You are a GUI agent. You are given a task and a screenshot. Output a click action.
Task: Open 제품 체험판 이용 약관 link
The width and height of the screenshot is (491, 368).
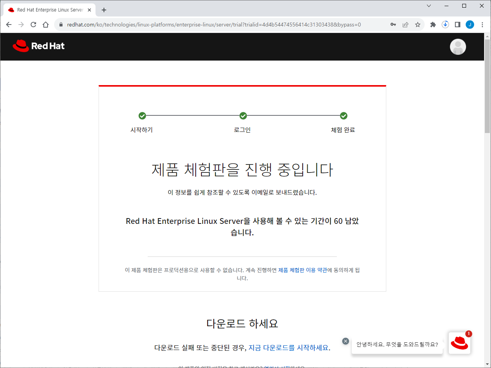(x=303, y=270)
